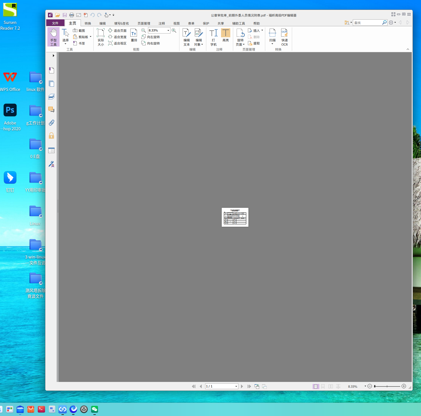Image resolution: width=421 pixels, height=416 pixels.
Task: Enable facing pages view in status bar
Action: point(331,387)
